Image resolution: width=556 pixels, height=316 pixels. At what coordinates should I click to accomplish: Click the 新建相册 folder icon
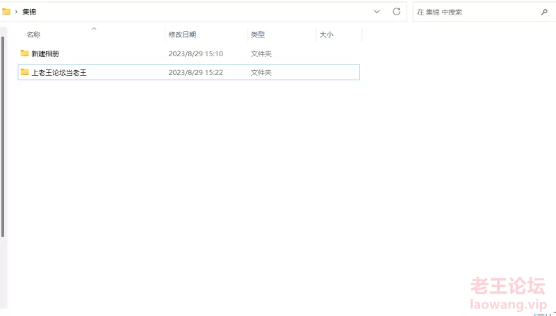25,53
